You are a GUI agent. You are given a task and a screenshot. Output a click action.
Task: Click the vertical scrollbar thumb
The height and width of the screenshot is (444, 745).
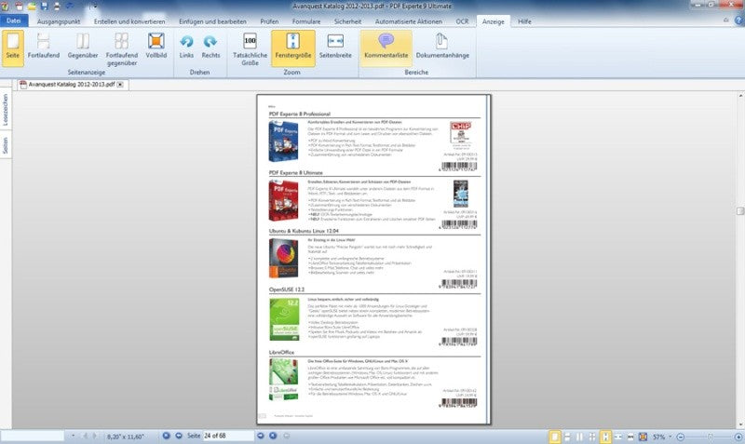pyautogui.click(x=740, y=211)
